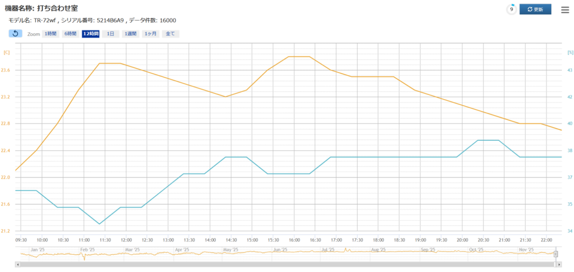Click blue humidity line low point at 11:30
This screenshot has height=272, width=574.
coord(100,224)
